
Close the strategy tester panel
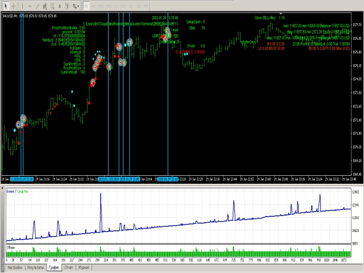coord(2,187)
